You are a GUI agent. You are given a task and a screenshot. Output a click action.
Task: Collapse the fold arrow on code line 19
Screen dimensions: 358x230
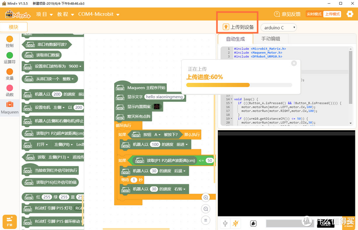[x=231, y=119]
